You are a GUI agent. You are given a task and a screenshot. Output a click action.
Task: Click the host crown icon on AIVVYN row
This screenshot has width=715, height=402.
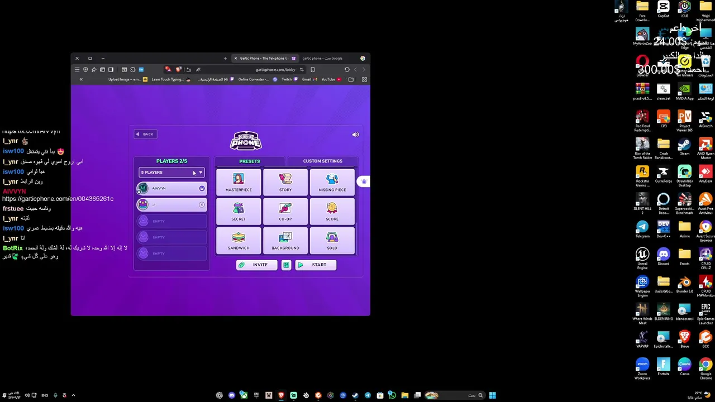tap(202, 188)
